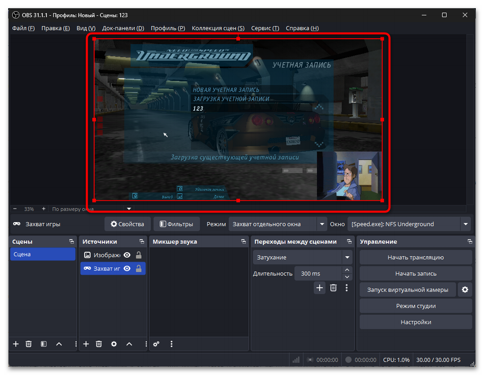
Task: Open Окно dropdown with Speed.exe
Action: point(409,224)
